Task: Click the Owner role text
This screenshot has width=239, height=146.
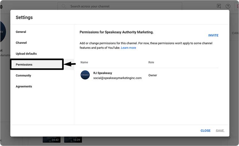Action: pos(153,75)
